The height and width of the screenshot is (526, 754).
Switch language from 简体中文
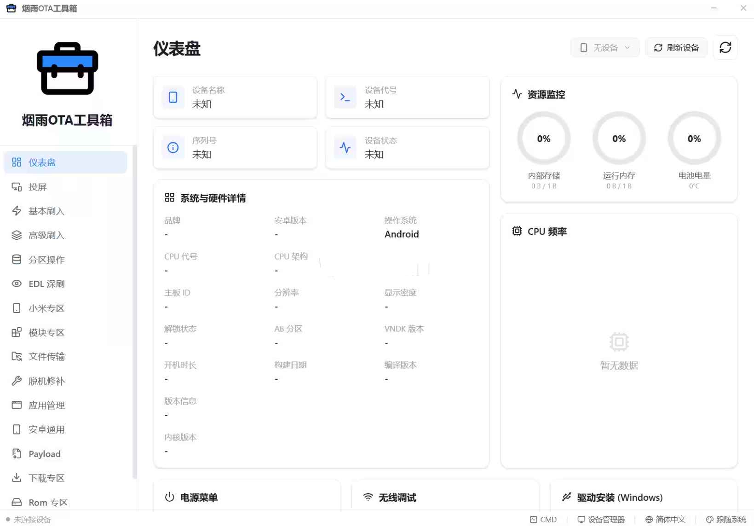pyautogui.click(x=664, y=519)
